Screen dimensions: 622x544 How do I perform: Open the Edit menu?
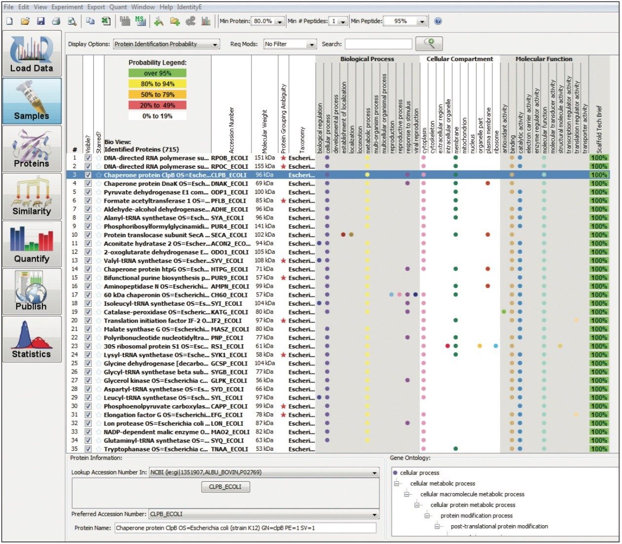[x=24, y=7]
